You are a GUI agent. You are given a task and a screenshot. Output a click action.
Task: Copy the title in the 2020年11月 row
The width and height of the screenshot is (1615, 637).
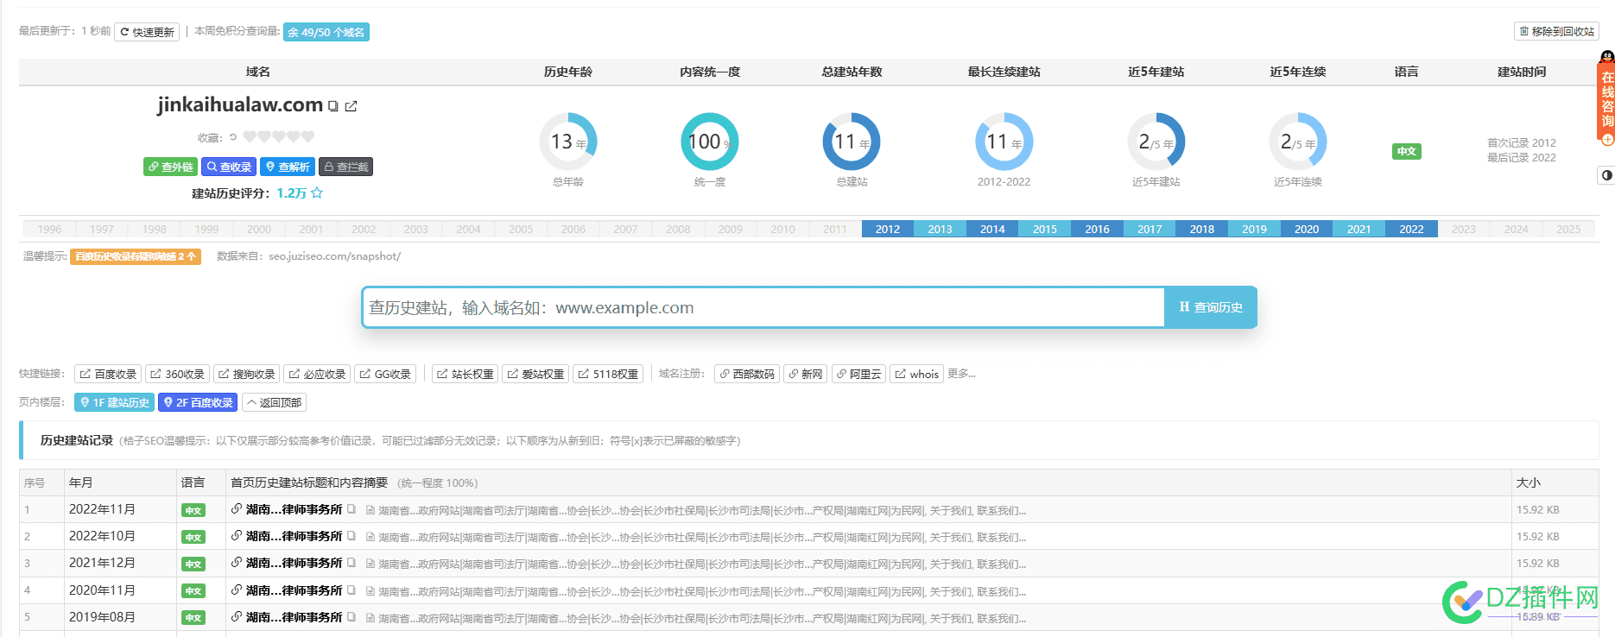pyautogui.click(x=351, y=590)
